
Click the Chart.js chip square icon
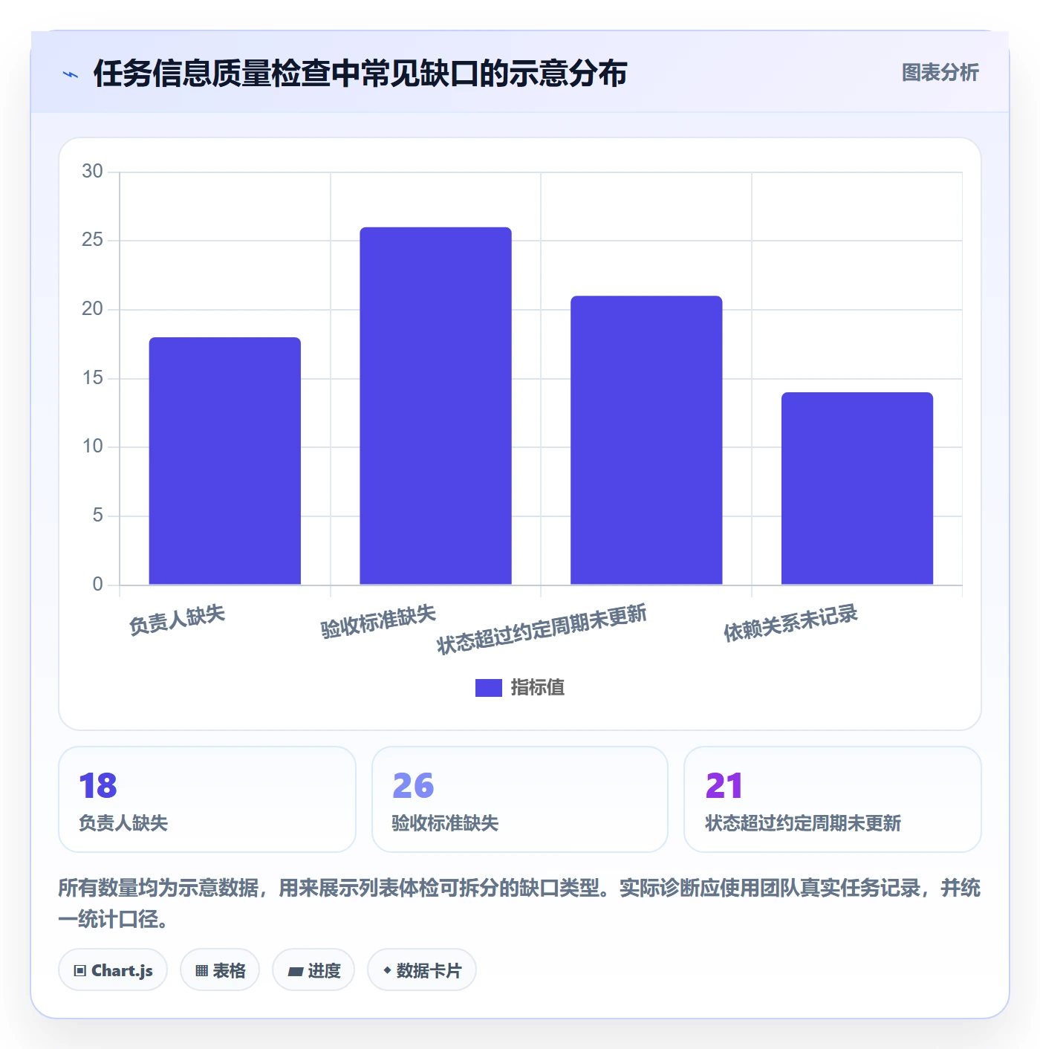pyautogui.click(x=80, y=971)
